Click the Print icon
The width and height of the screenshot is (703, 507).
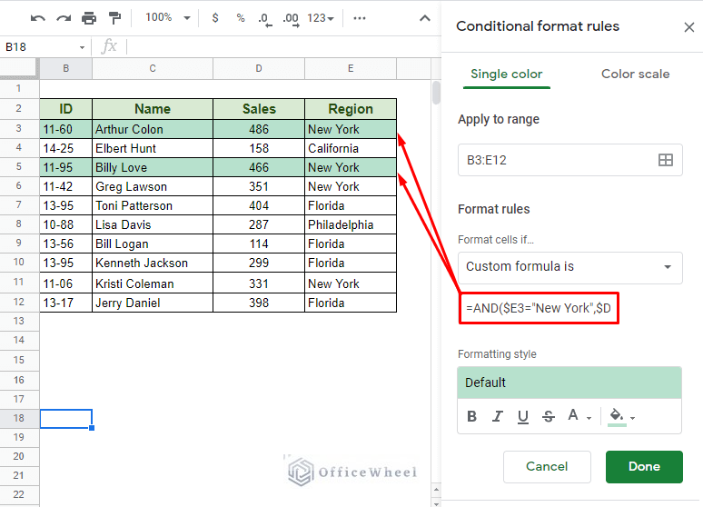pyautogui.click(x=88, y=18)
